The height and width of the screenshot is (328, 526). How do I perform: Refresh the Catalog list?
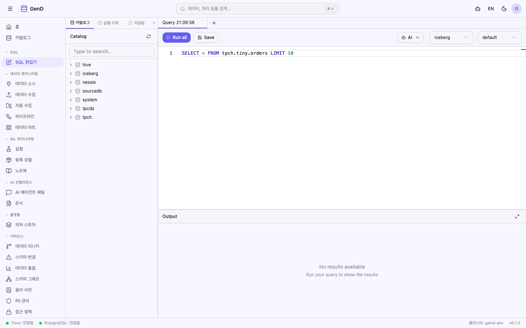pos(149,36)
